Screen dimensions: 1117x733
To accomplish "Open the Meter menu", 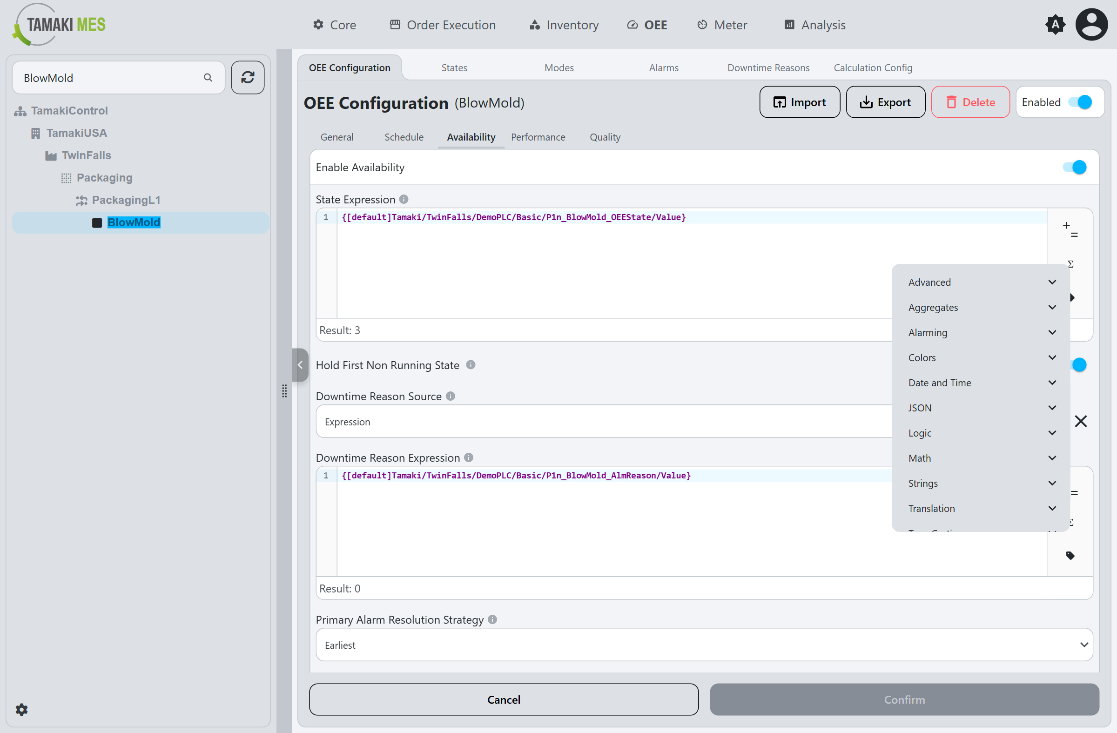I will pyautogui.click(x=722, y=25).
